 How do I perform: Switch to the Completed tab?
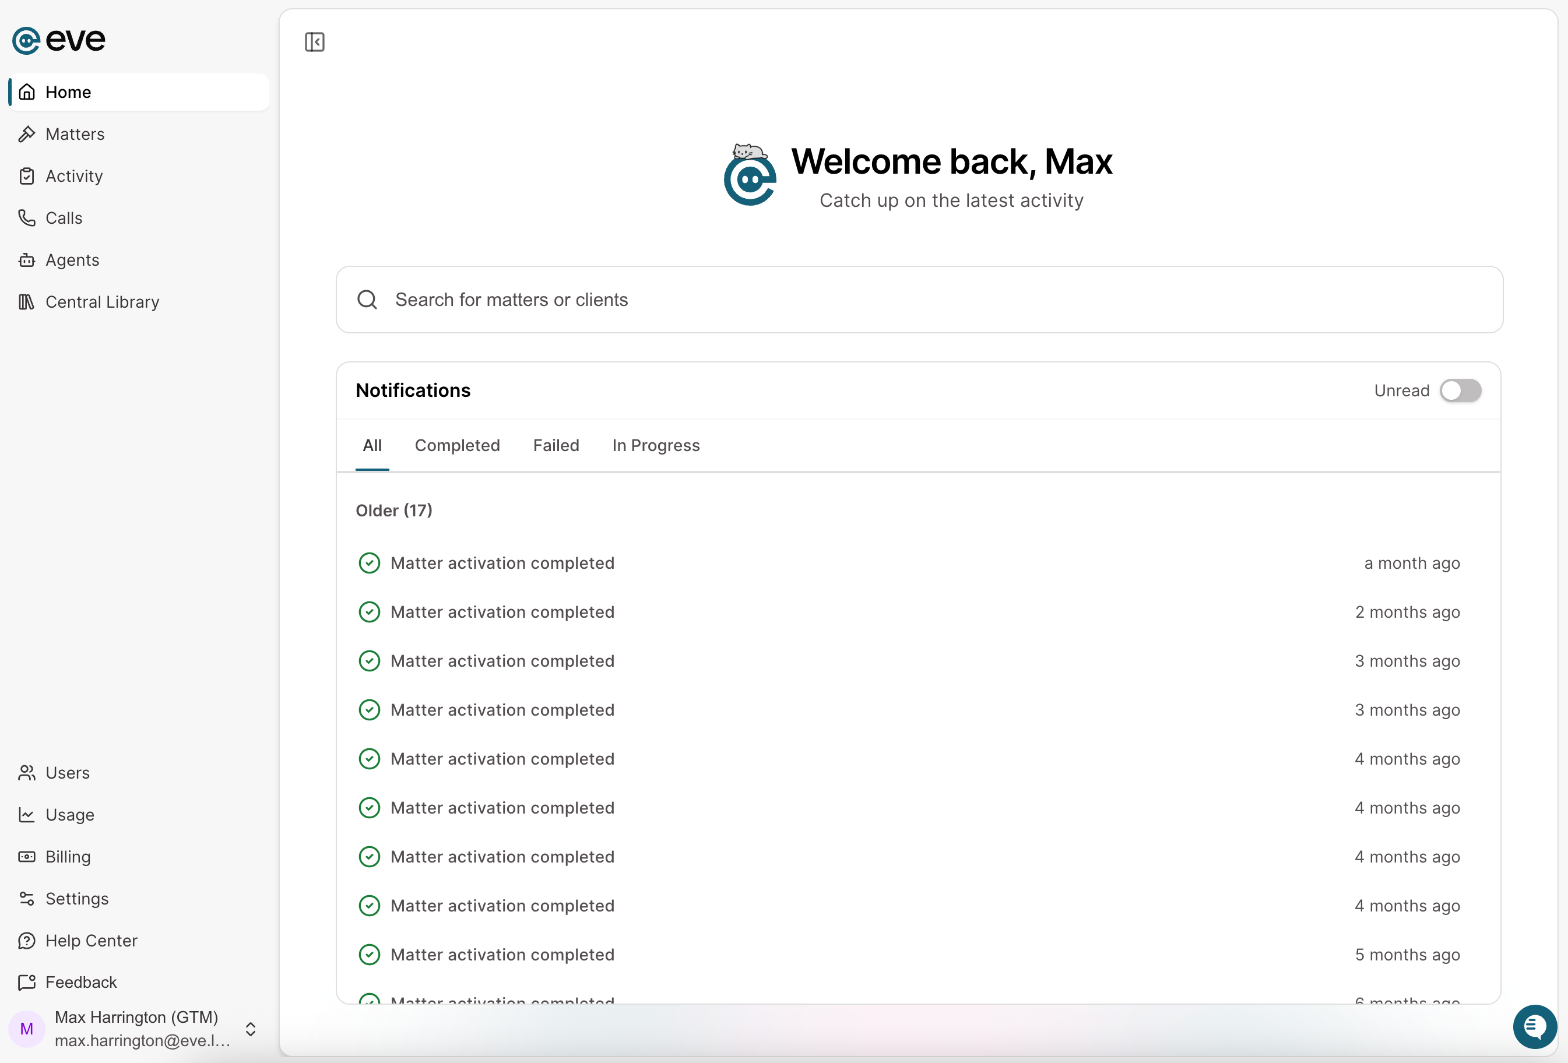pyautogui.click(x=458, y=445)
